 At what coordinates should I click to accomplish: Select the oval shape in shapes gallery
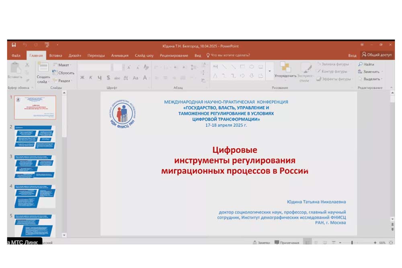point(252,67)
